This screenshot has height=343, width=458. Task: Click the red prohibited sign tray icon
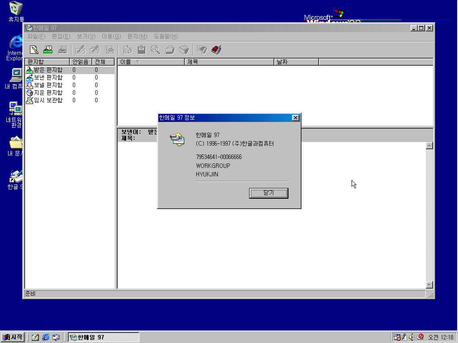420,337
